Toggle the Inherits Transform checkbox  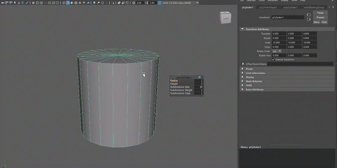tap(273, 60)
